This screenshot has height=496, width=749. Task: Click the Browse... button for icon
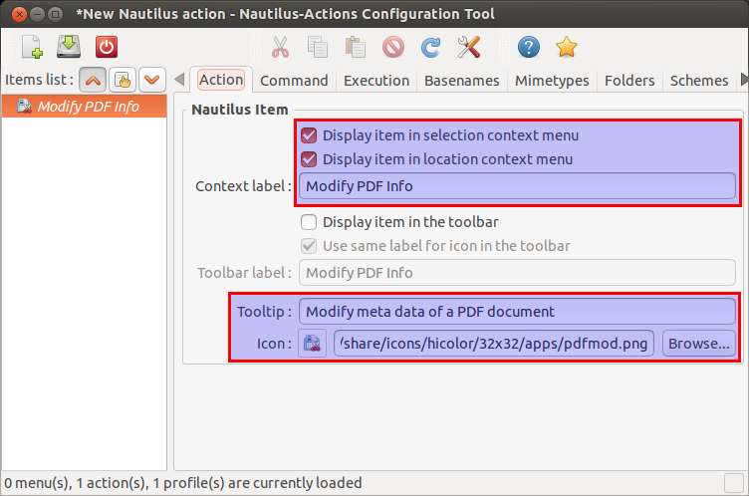(699, 344)
